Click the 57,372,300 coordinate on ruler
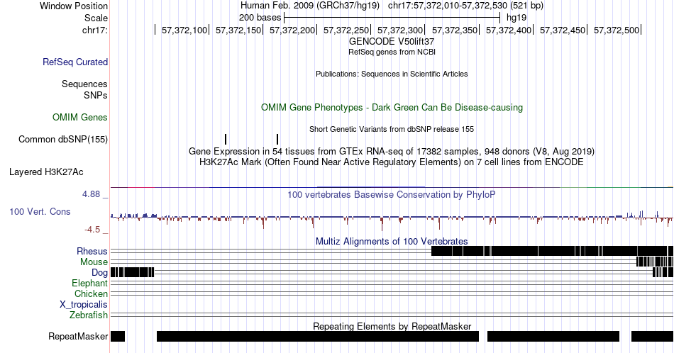The image size is (674, 353). click(x=400, y=30)
